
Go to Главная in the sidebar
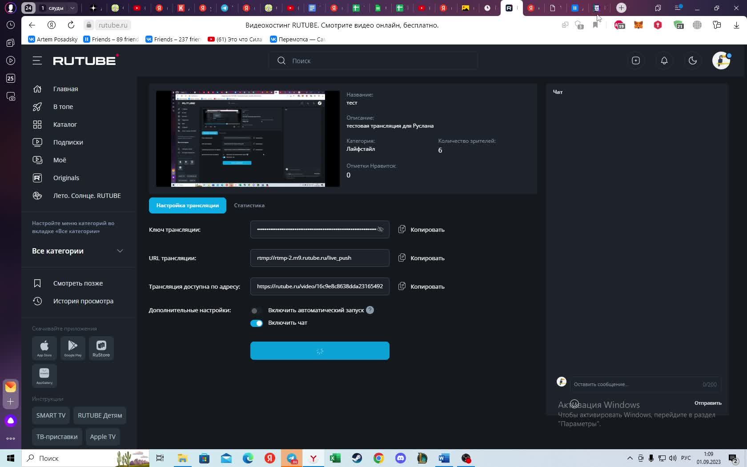pyautogui.click(x=65, y=89)
